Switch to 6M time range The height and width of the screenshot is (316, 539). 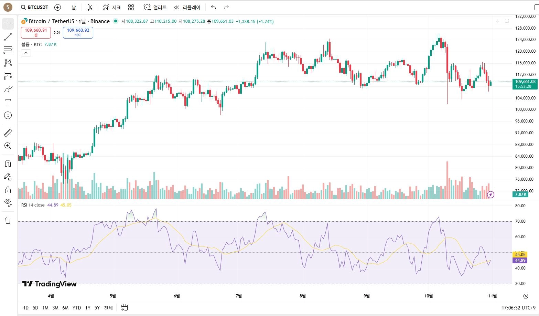click(65, 308)
